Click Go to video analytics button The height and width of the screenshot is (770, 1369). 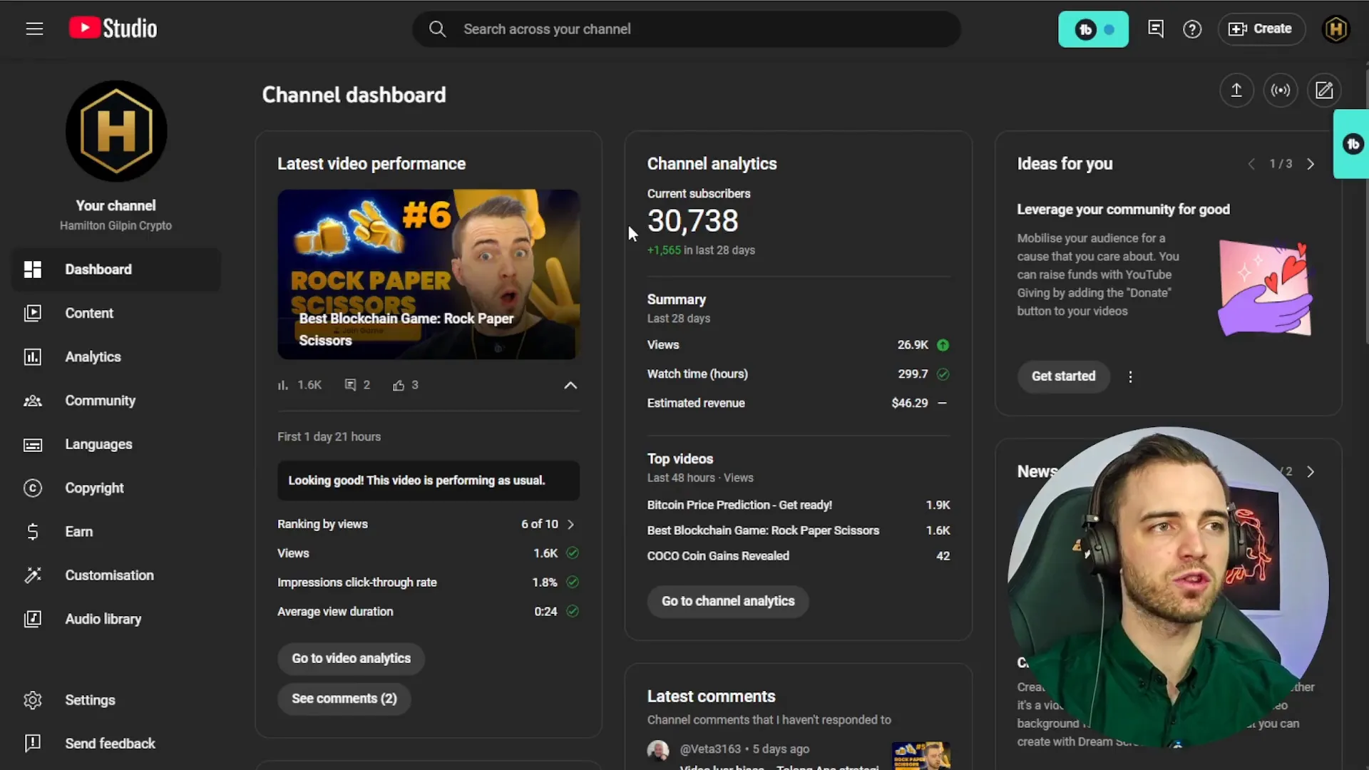(351, 659)
